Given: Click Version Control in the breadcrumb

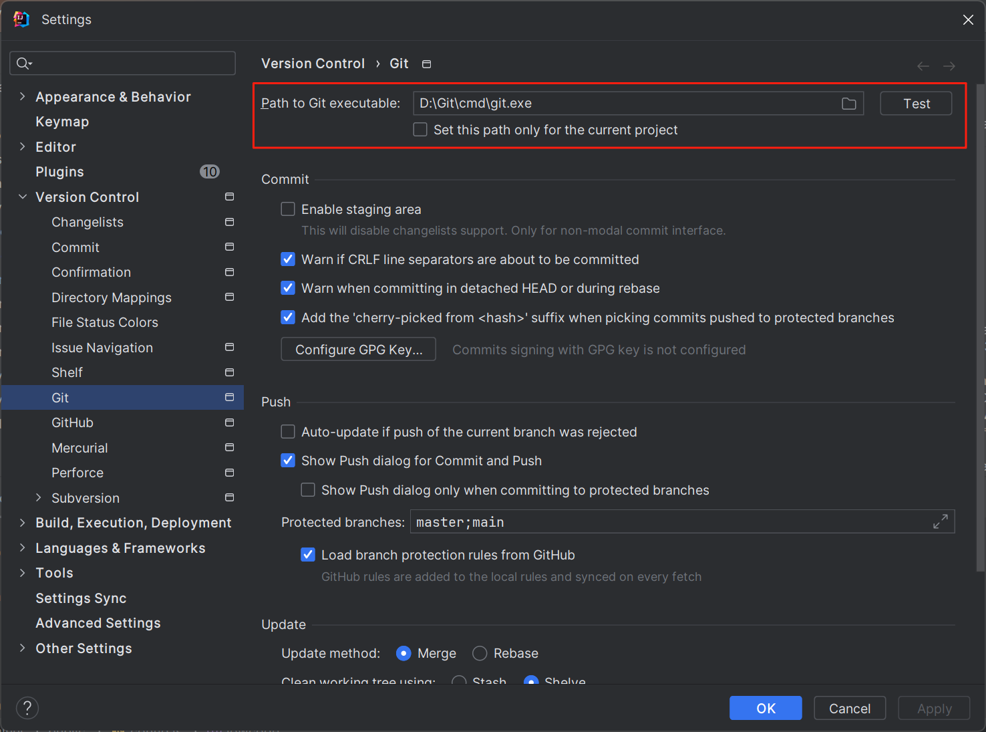Looking at the screenshot, I should tap(313, 64).
